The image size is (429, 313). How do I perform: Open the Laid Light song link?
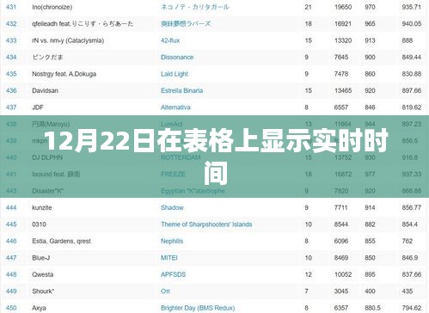(175, 74)
